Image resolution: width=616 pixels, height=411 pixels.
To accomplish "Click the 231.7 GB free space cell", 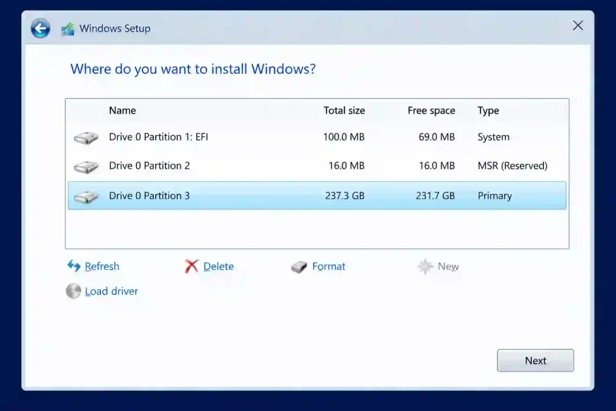I will click(x=436, y=196).
